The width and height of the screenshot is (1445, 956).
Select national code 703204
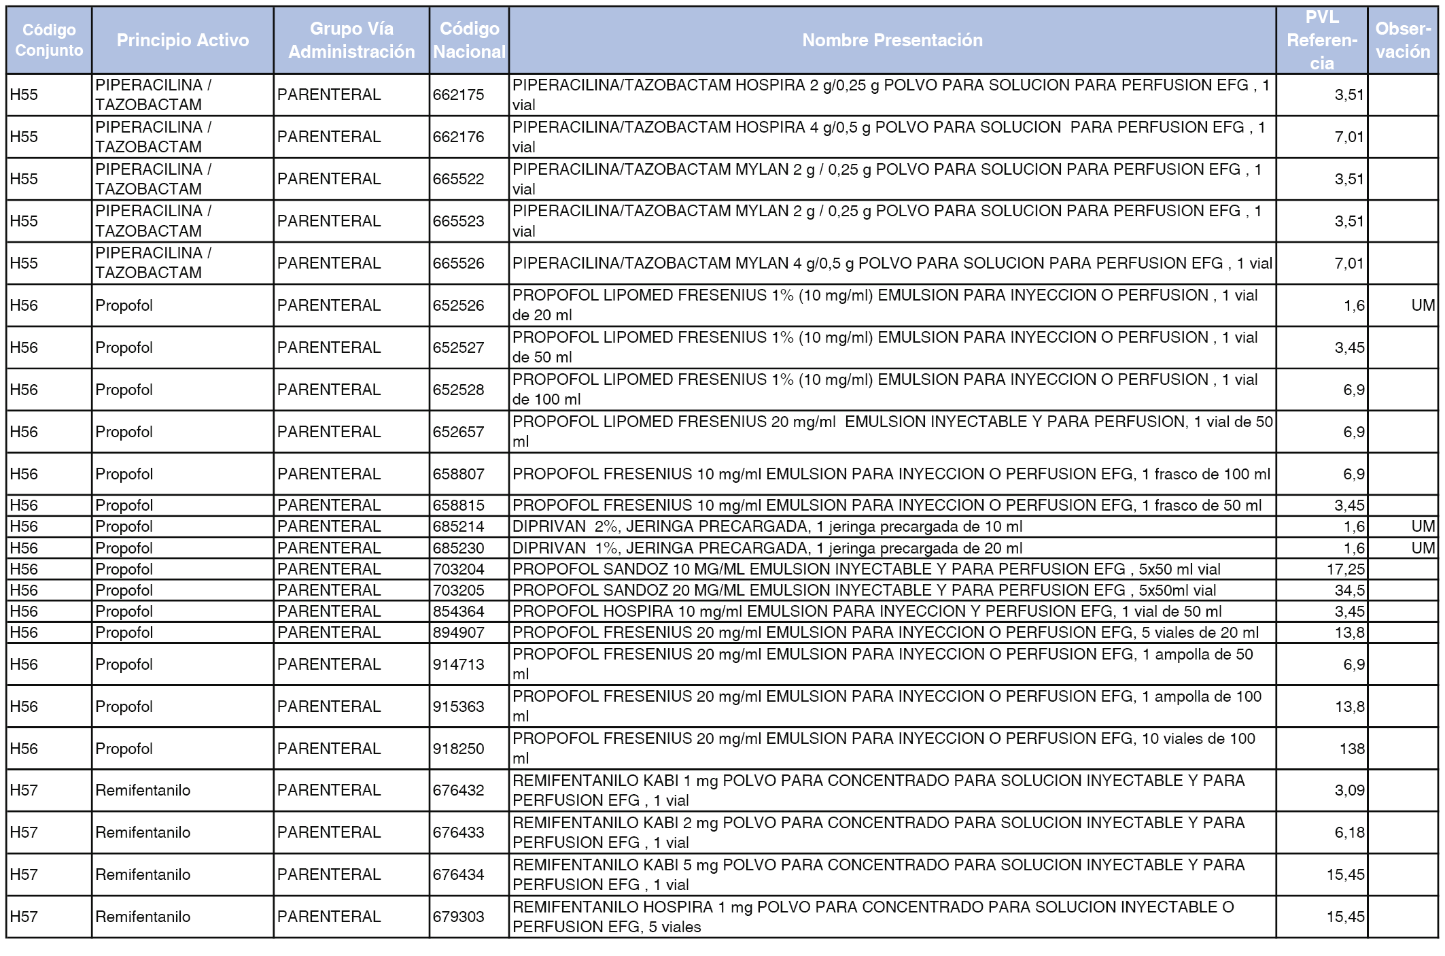point(459,569)
